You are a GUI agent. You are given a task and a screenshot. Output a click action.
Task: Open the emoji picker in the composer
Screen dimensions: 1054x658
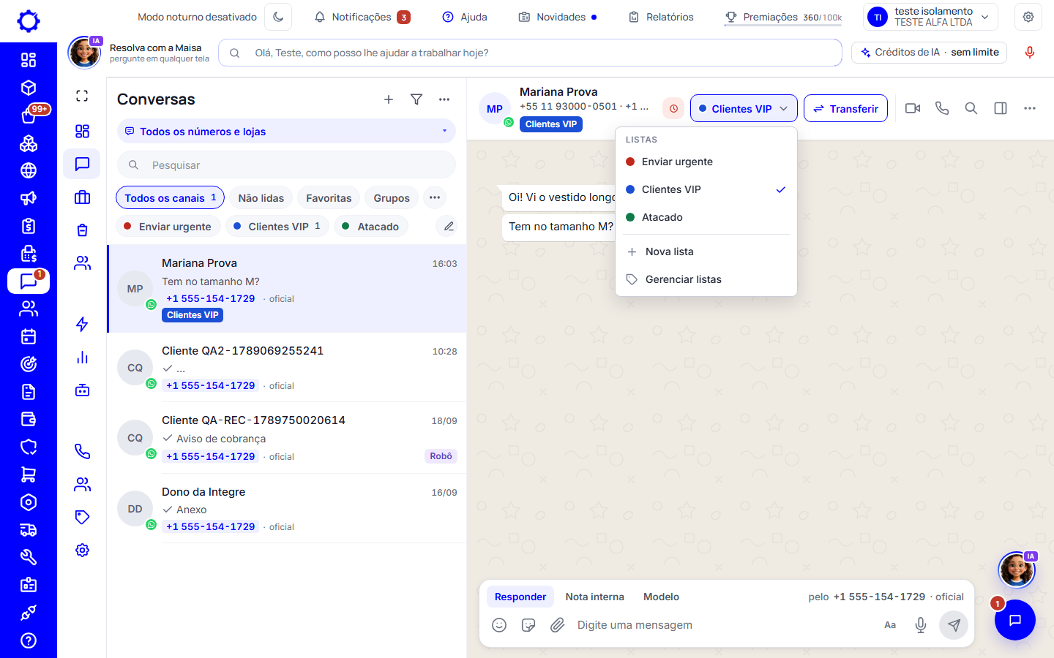click(x=499, y=625)
